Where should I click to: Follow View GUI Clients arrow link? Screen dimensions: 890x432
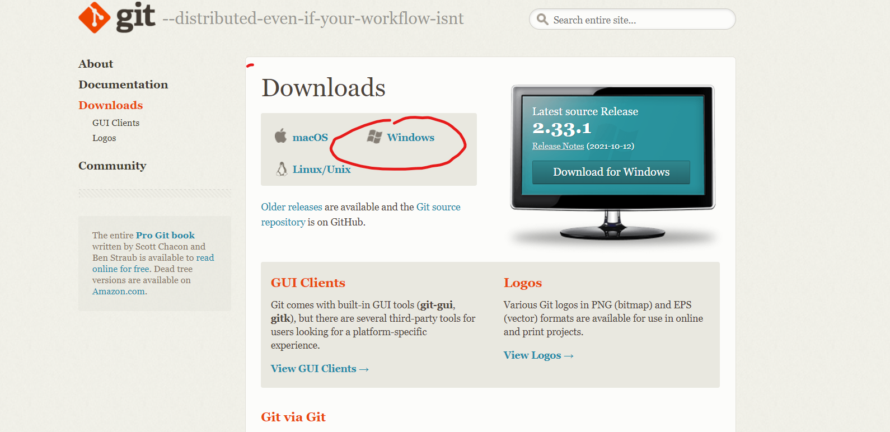click(x=320, y=369)
